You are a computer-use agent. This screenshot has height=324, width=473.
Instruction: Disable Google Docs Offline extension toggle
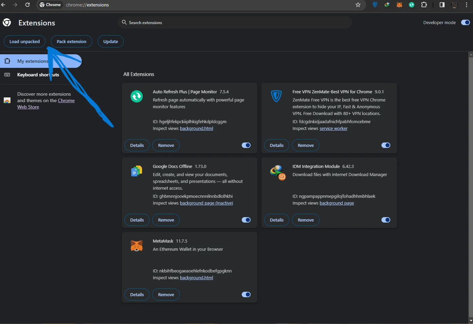(246, 220)
